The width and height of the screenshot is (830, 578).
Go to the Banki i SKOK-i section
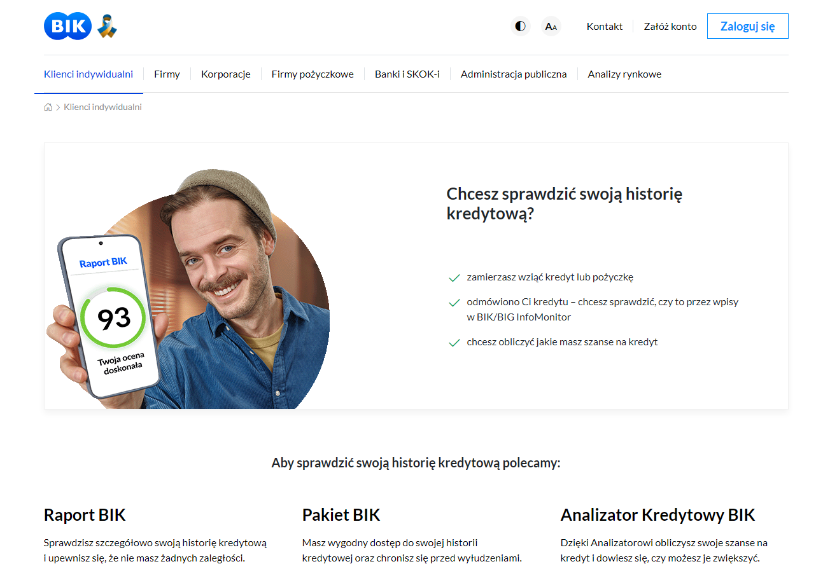407,74
